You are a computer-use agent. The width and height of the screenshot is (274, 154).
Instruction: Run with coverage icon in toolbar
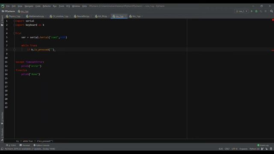tap(261, 11)
